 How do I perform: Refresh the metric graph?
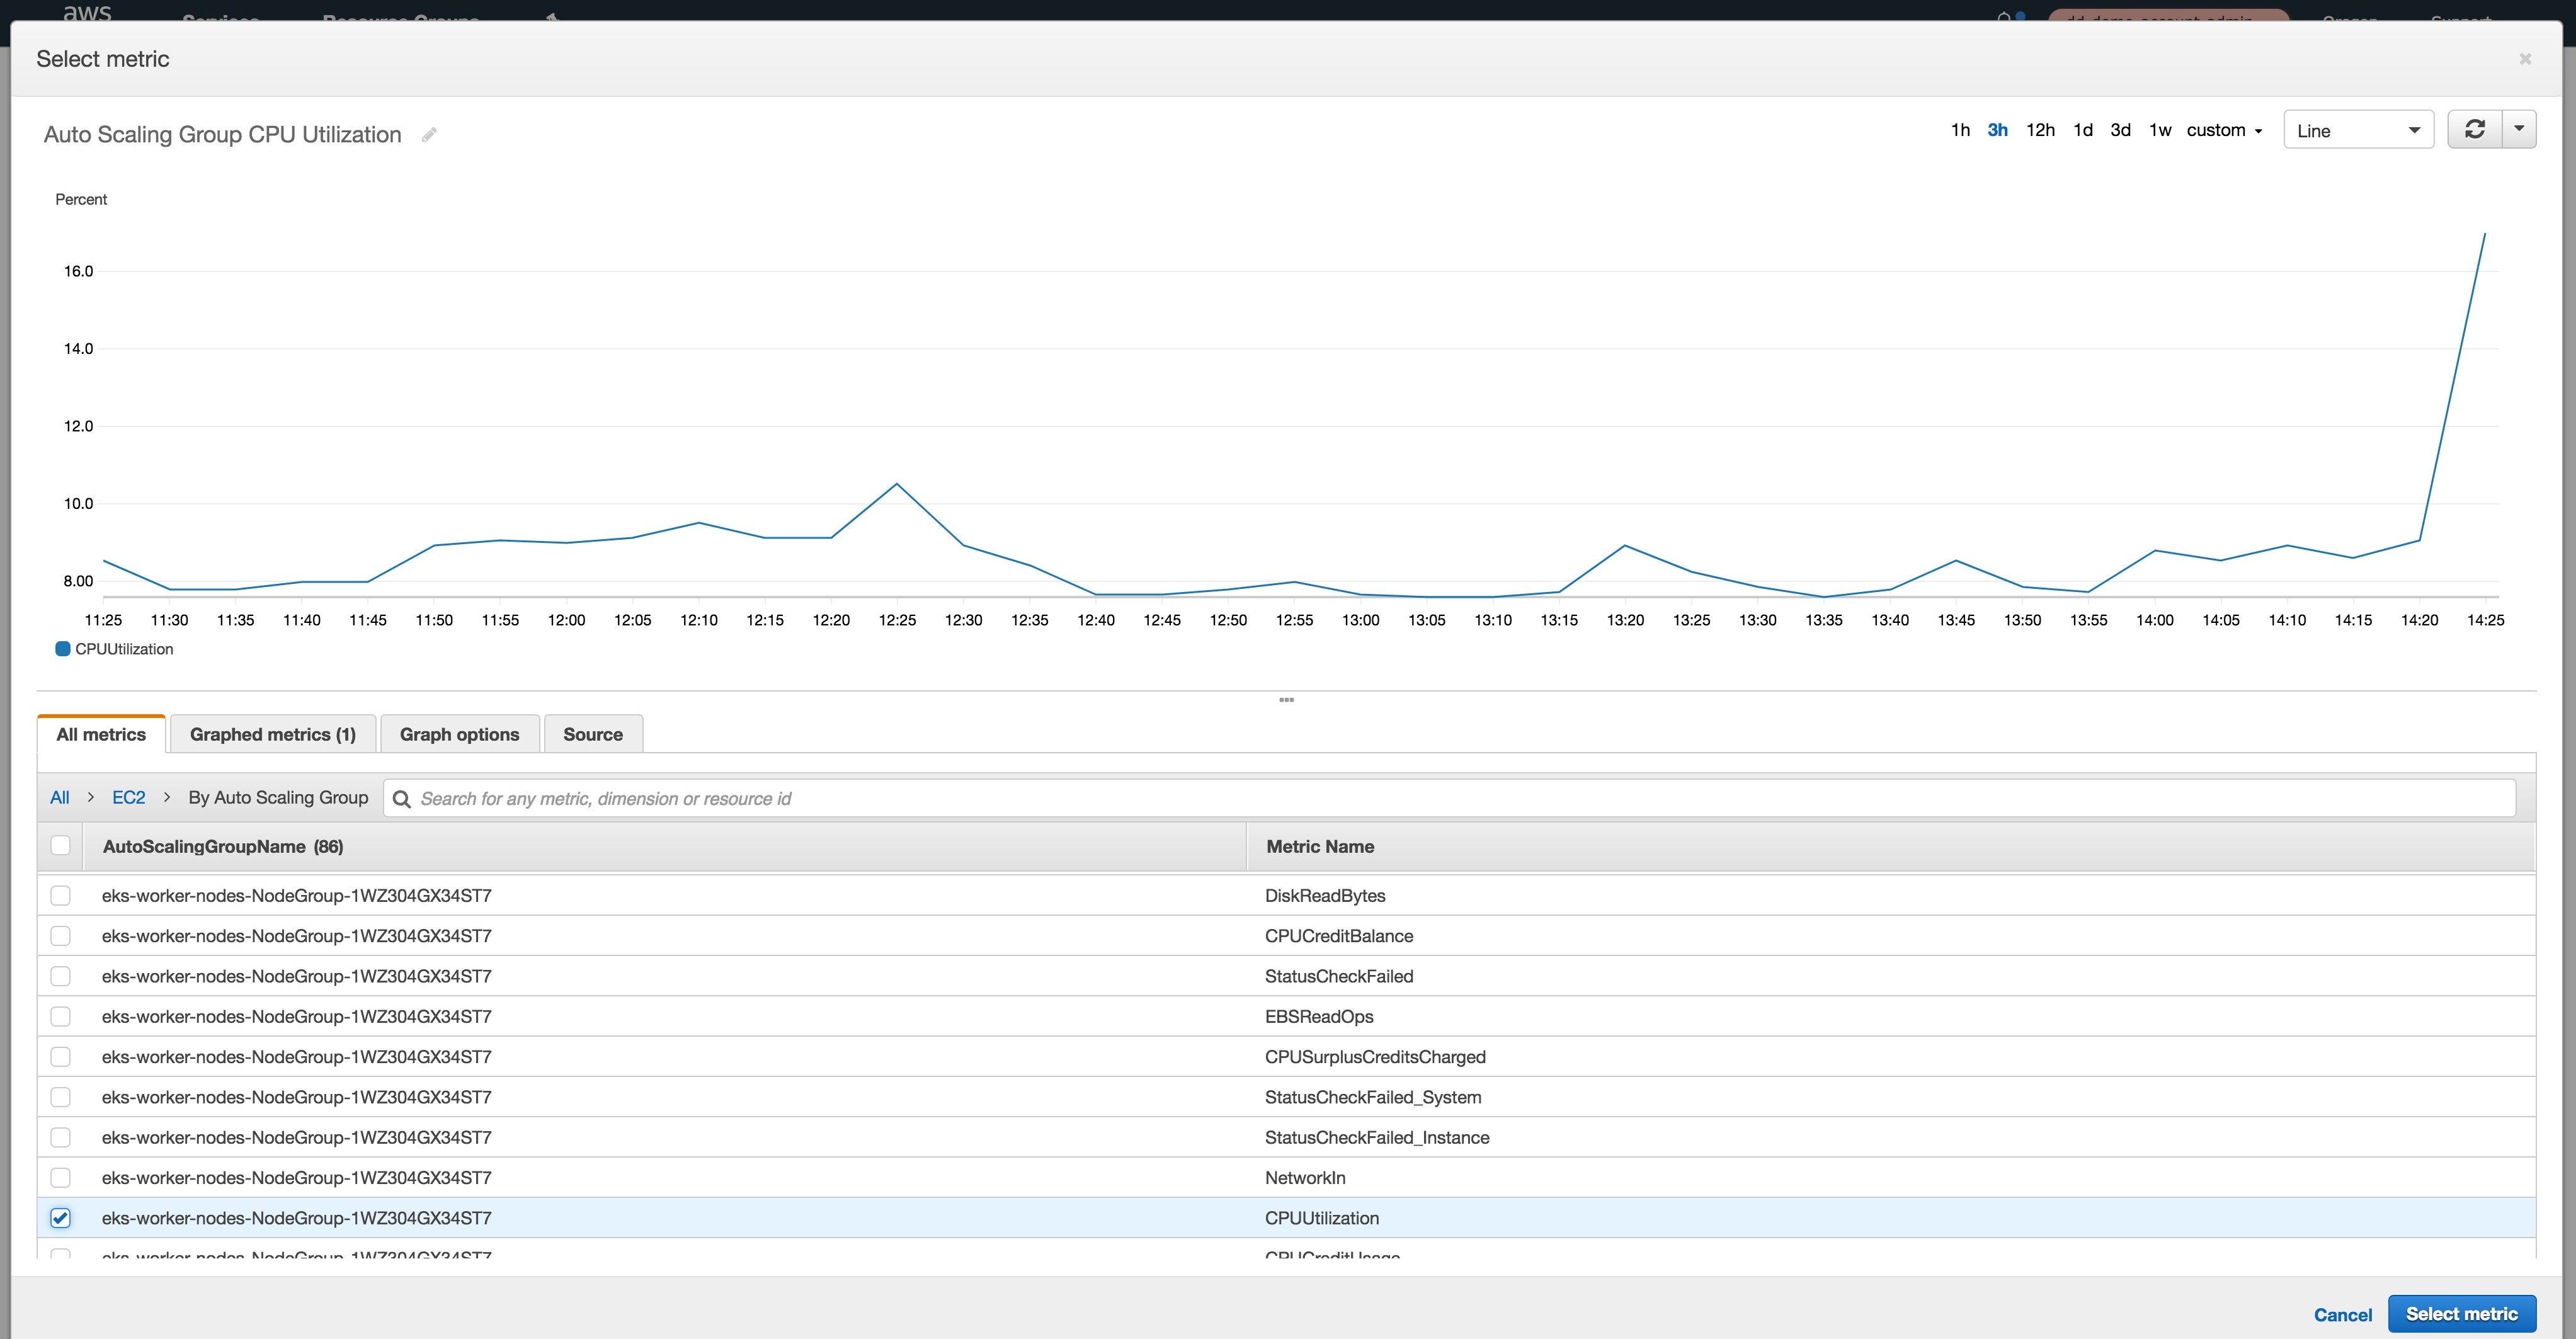(x=2474, y=129)
